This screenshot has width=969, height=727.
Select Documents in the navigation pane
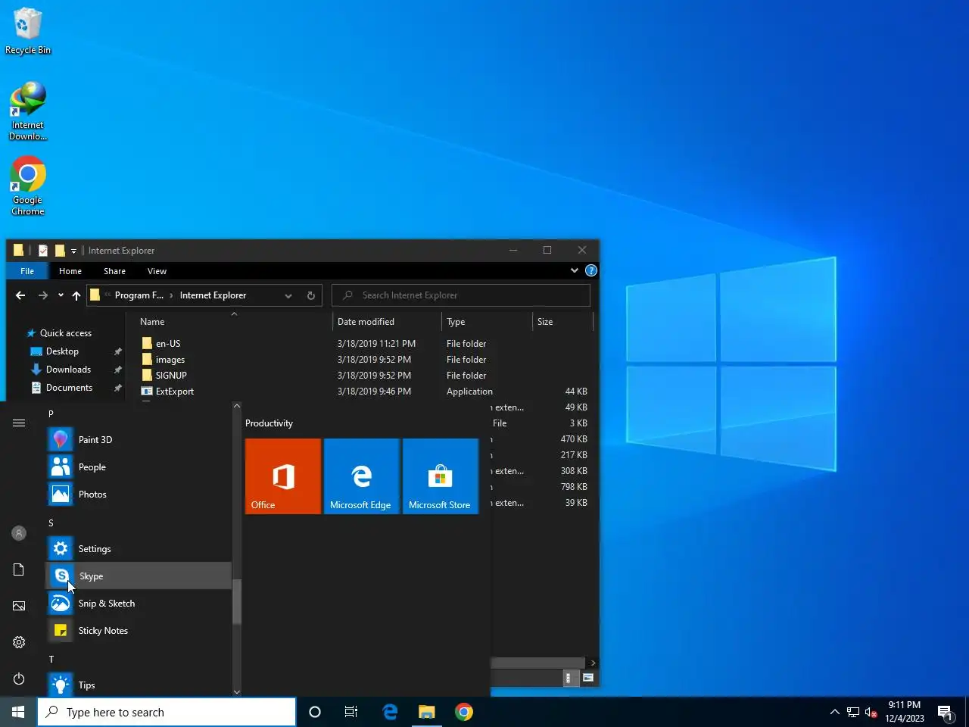point(69,388)
